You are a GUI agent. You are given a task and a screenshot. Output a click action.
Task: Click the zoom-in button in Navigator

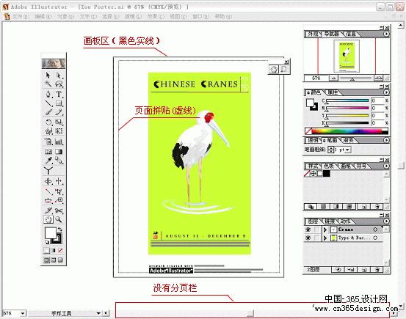coord(378,78)
